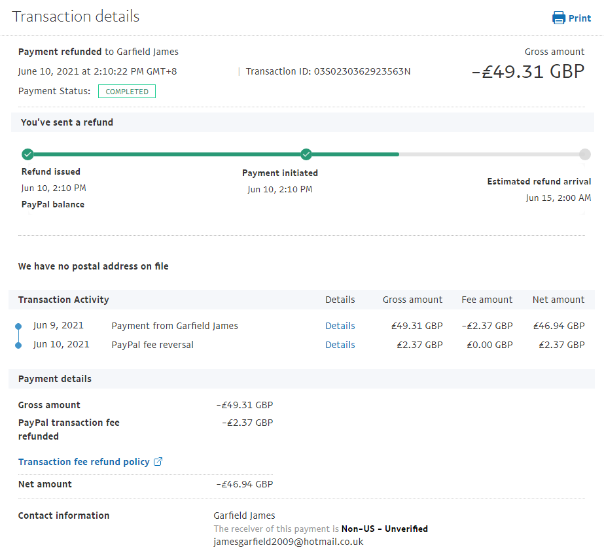The width and height of the screenshot is (604, 560).
Task: Open the Print link text
Action: coord(579,18)
